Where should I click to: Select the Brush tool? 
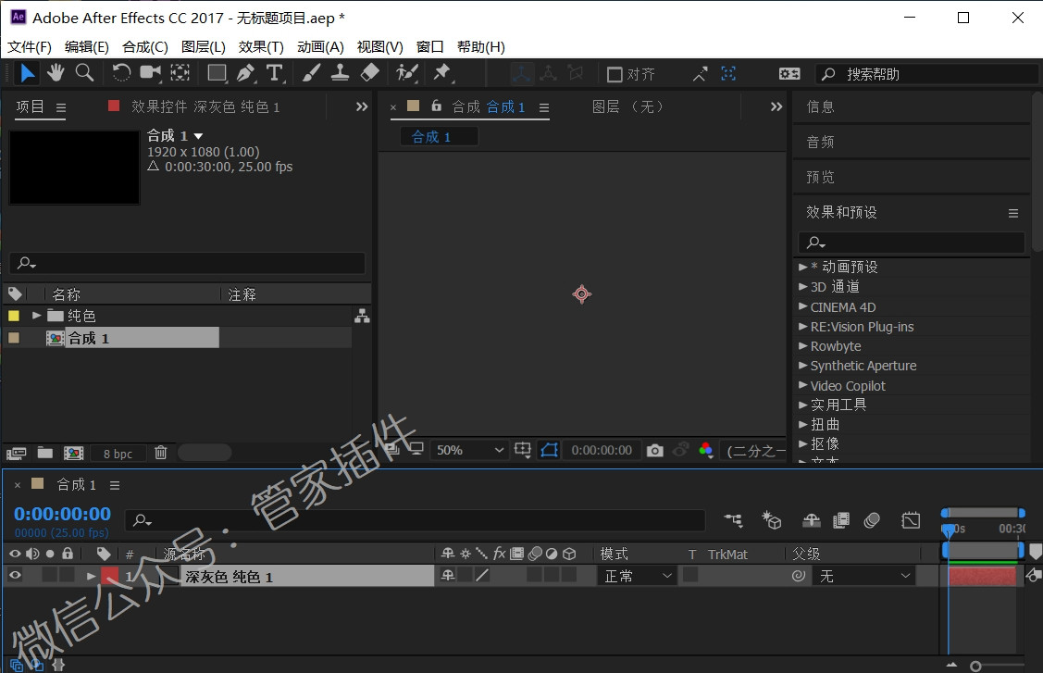pos(311,72)
